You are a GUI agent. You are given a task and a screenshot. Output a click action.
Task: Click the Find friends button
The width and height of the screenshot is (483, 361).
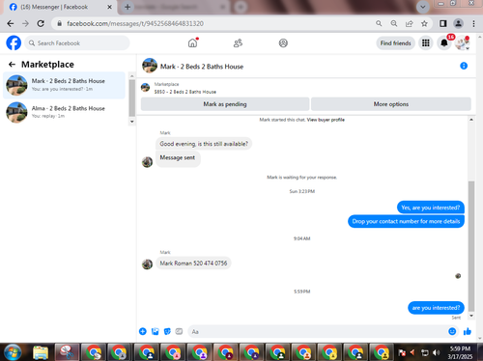[x=395, y=43]
